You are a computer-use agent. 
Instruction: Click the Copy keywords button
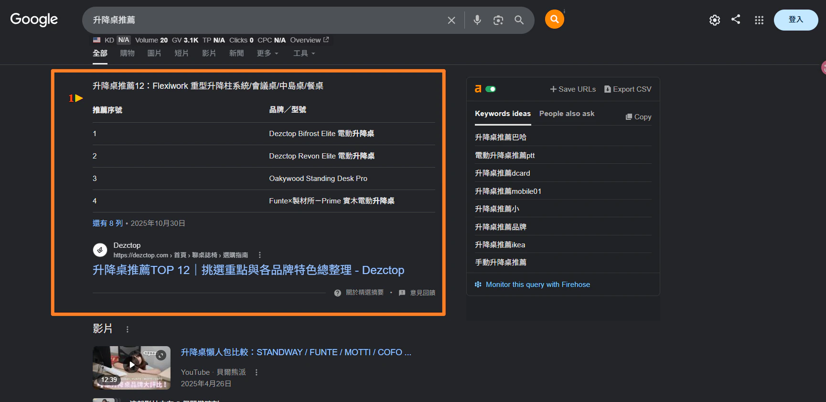[638, 117]
